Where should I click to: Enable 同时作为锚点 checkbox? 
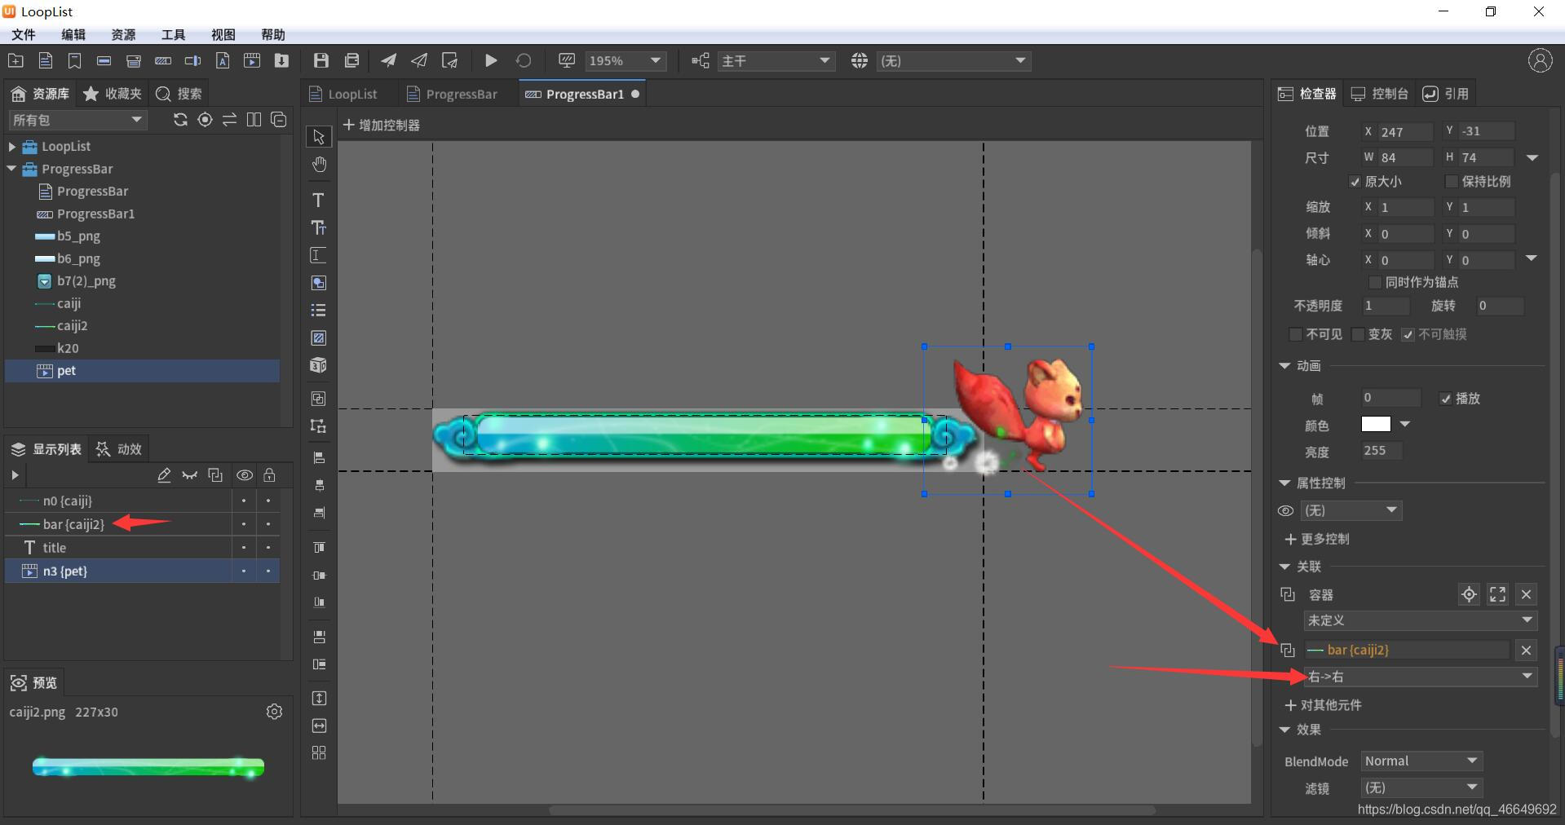click(1375, 282)
